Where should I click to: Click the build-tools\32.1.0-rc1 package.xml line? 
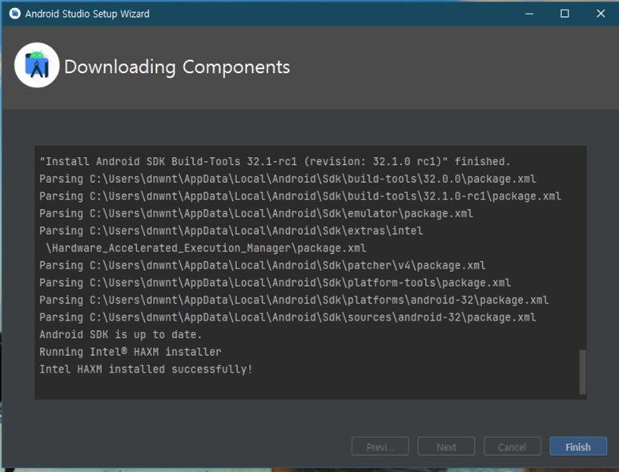[x=300, y=196]
